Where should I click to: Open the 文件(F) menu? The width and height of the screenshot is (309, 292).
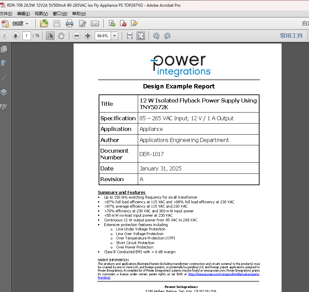click(6, 14)
